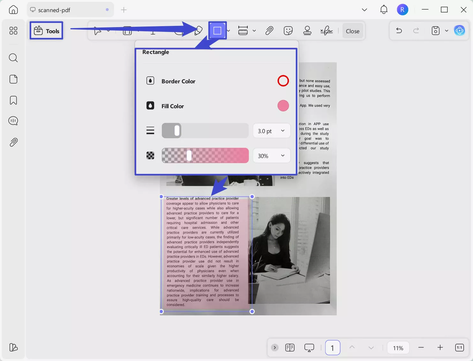Image resolution: width=473 pixels, height=361 pixels.
Task: Open the Tools menu
Action: pyautogui.click(x=46, y=30)
